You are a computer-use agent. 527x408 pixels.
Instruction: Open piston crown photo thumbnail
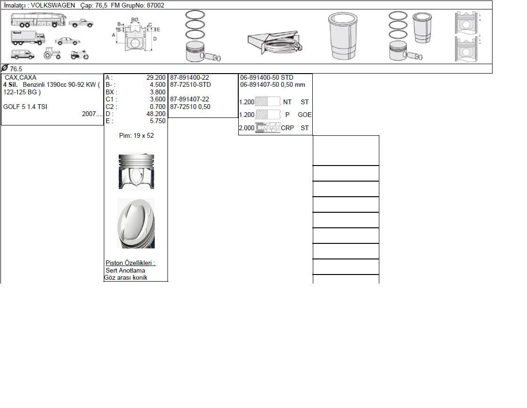136,224
